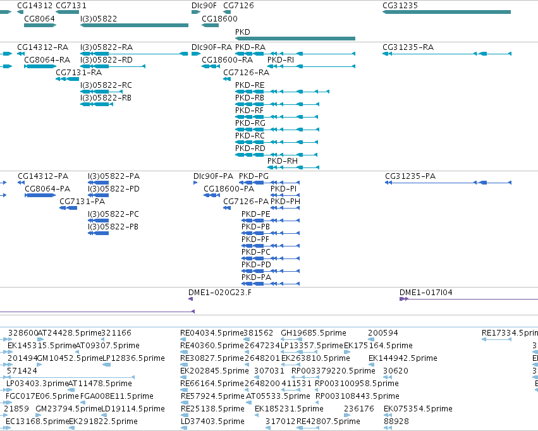Select transcript l(3)05822-RA
The image size is (538, 431).
tap(106, 47)
